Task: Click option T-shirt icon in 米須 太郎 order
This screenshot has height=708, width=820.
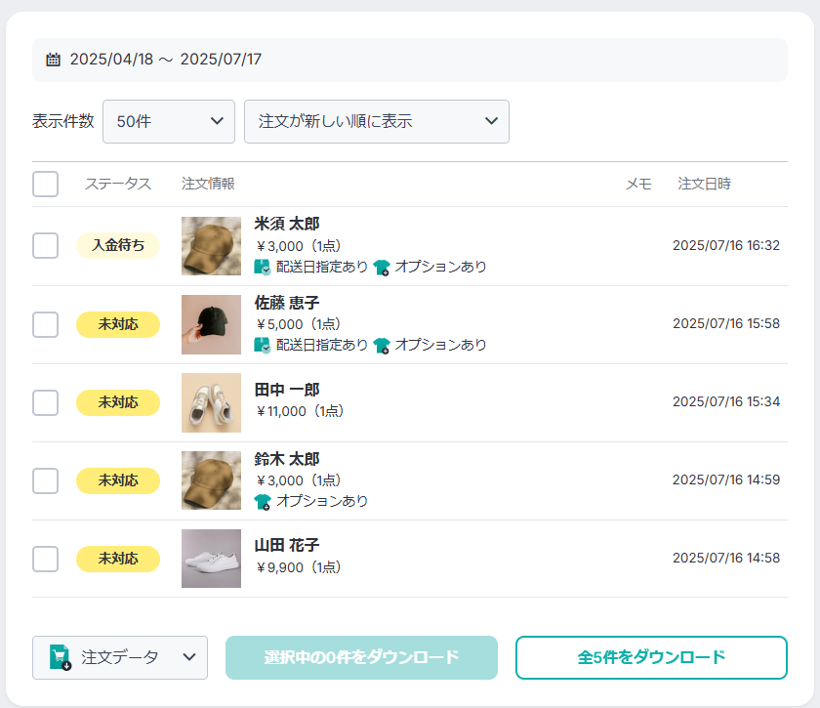Action: 382,267
